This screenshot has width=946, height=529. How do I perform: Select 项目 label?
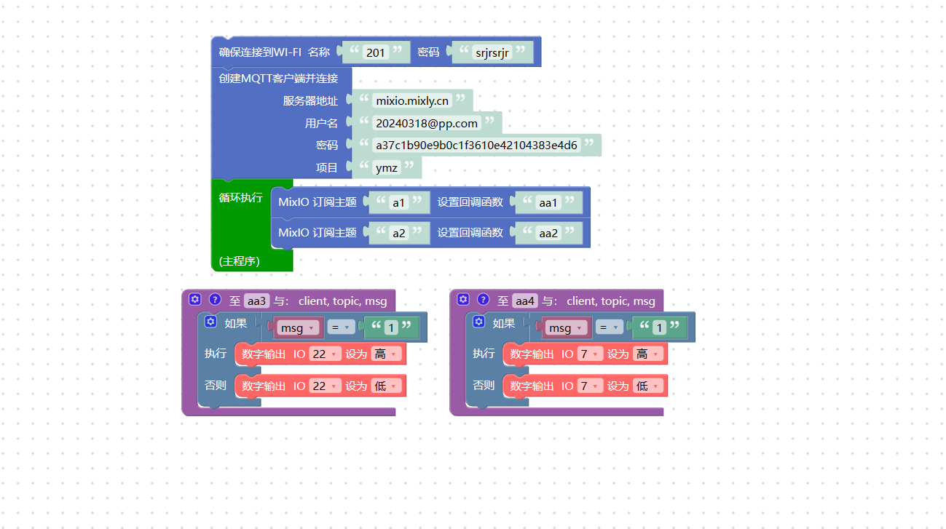pyautogui.click(x=327, y=168)
